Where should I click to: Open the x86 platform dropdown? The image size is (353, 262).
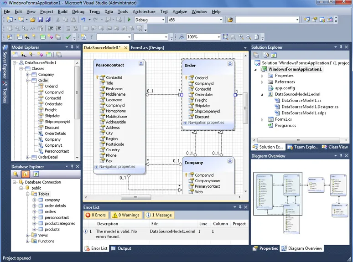click(x=221, y=20)
